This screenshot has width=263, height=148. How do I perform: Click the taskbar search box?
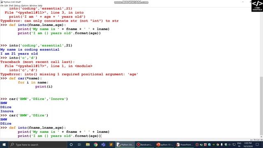(37, 144)
